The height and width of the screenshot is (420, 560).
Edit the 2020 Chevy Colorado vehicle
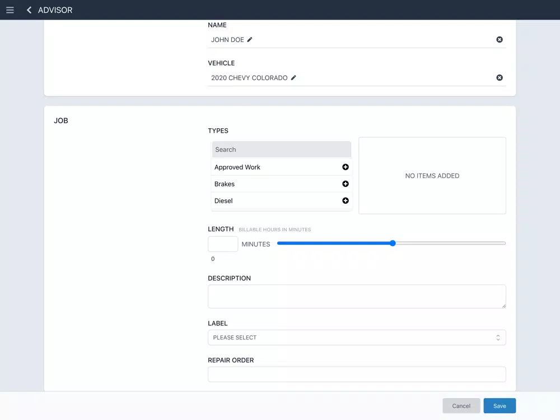[293, 78]
